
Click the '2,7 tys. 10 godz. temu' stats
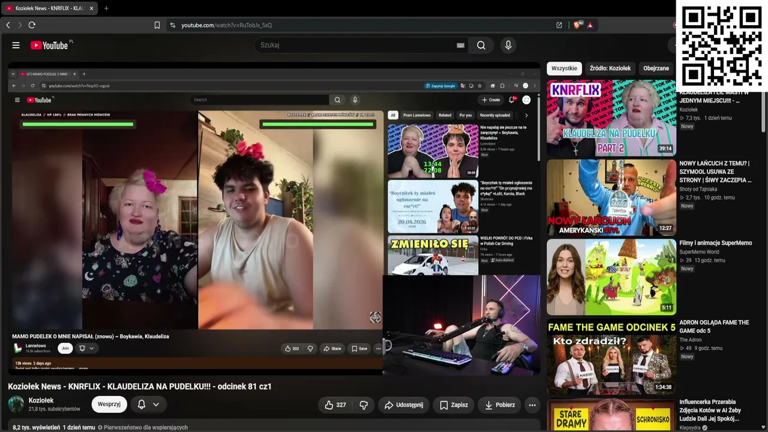point(707,197)
